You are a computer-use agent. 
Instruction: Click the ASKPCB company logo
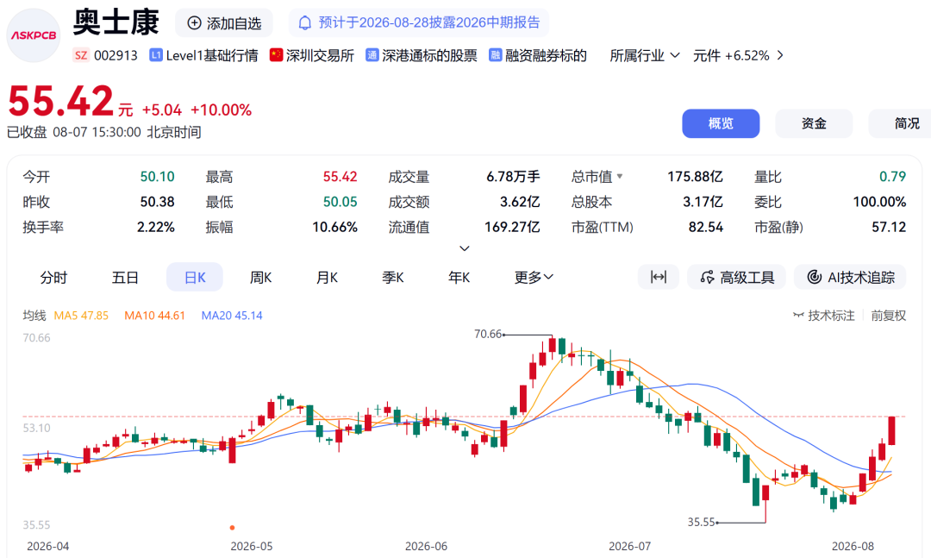34,35
